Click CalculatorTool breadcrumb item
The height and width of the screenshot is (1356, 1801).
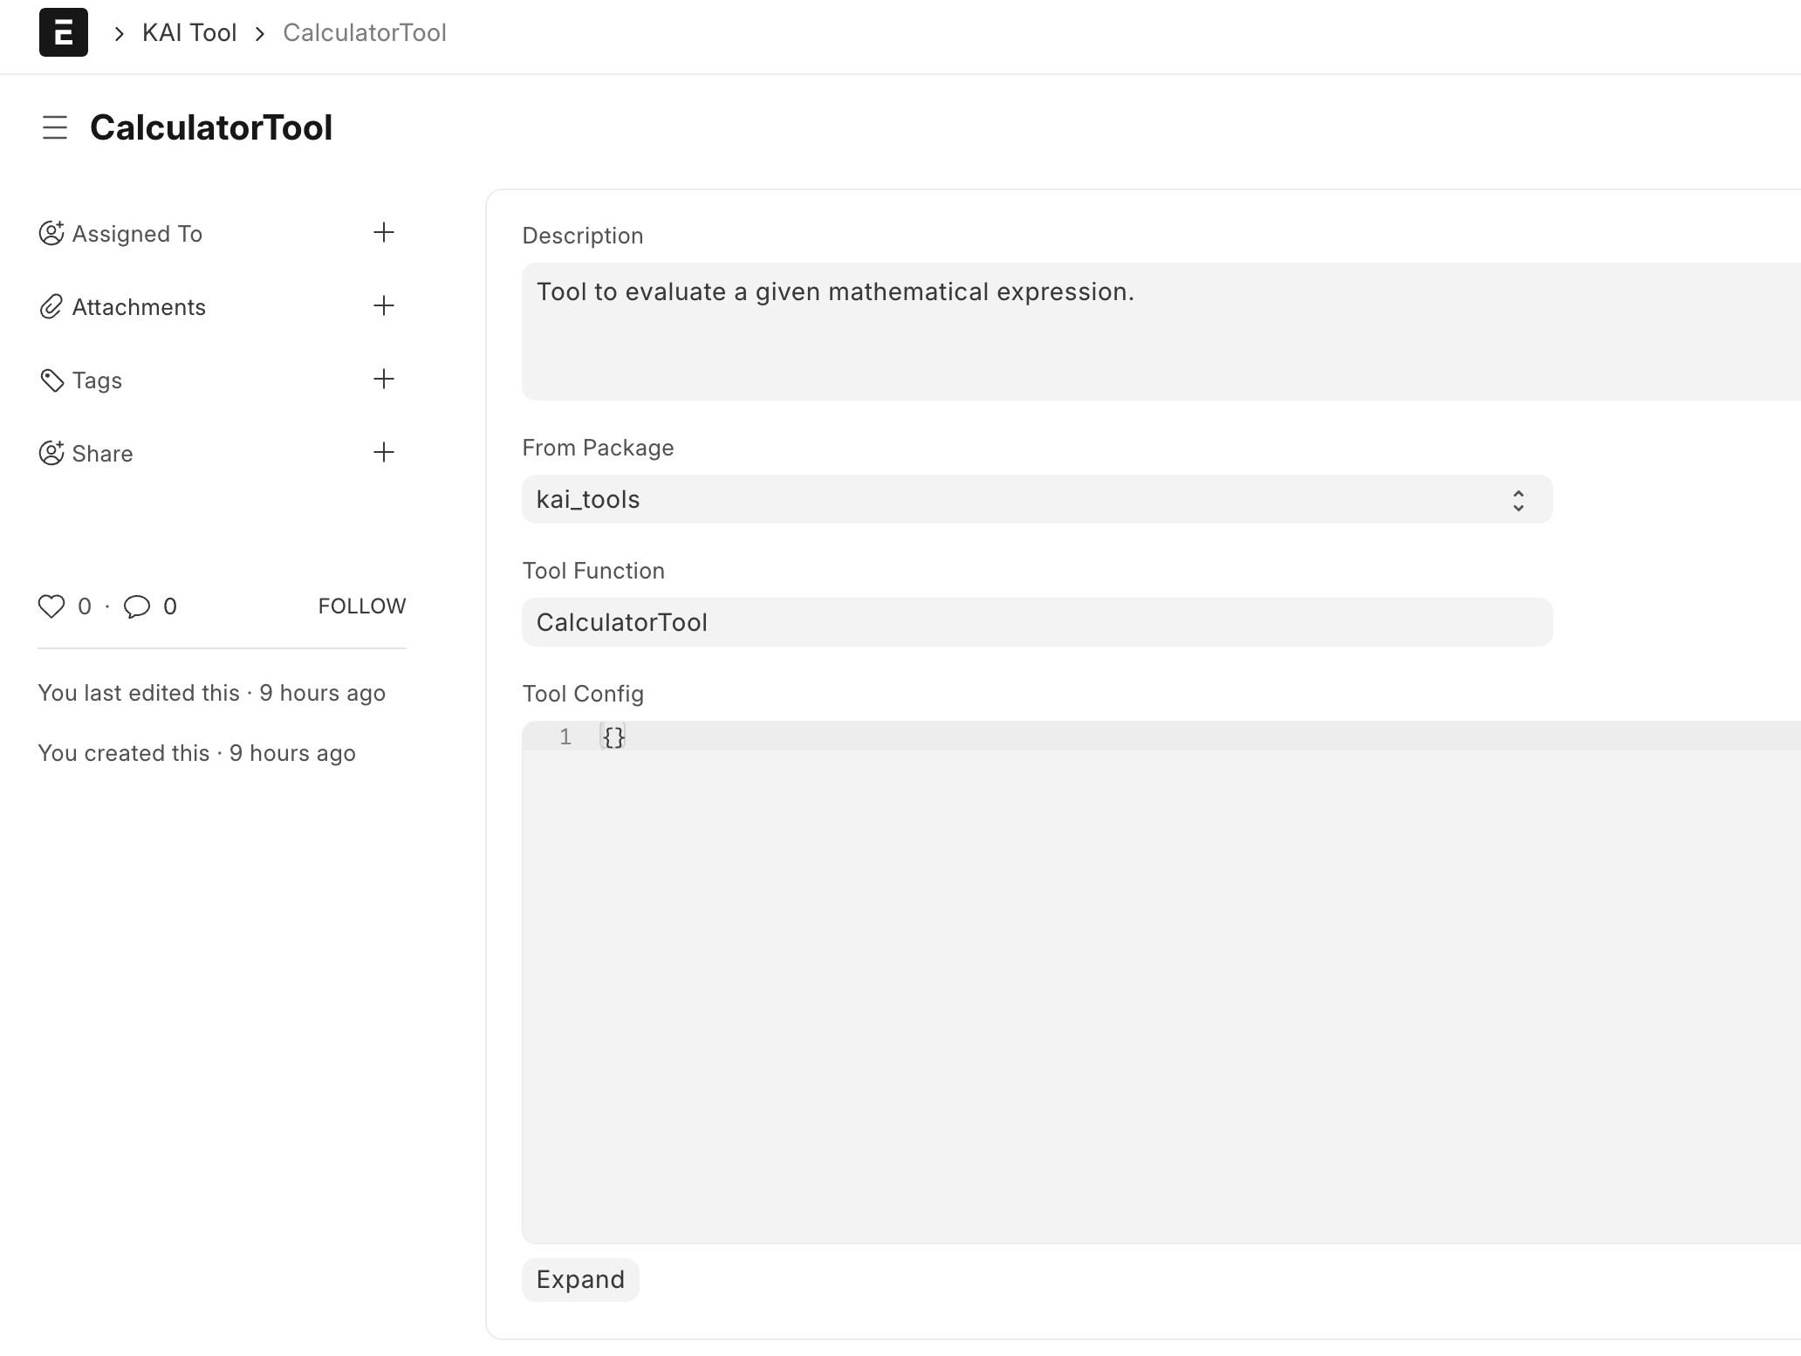click(x=365, y=33)
